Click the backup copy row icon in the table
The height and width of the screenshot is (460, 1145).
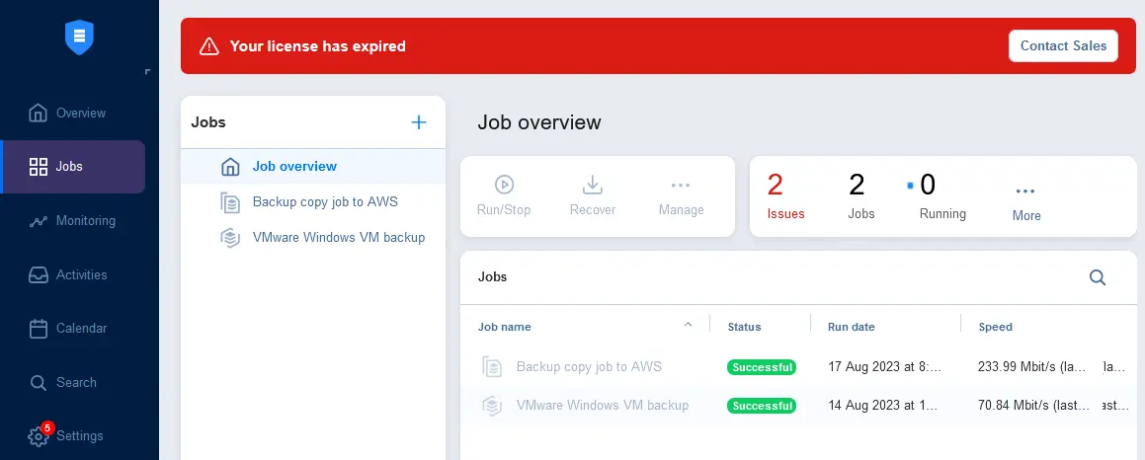(x=492, y=366)
